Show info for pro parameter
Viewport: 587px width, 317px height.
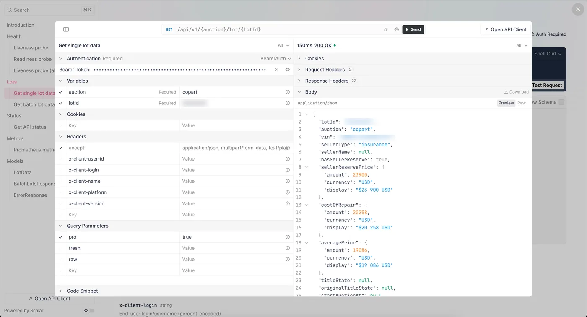point(288,237)
